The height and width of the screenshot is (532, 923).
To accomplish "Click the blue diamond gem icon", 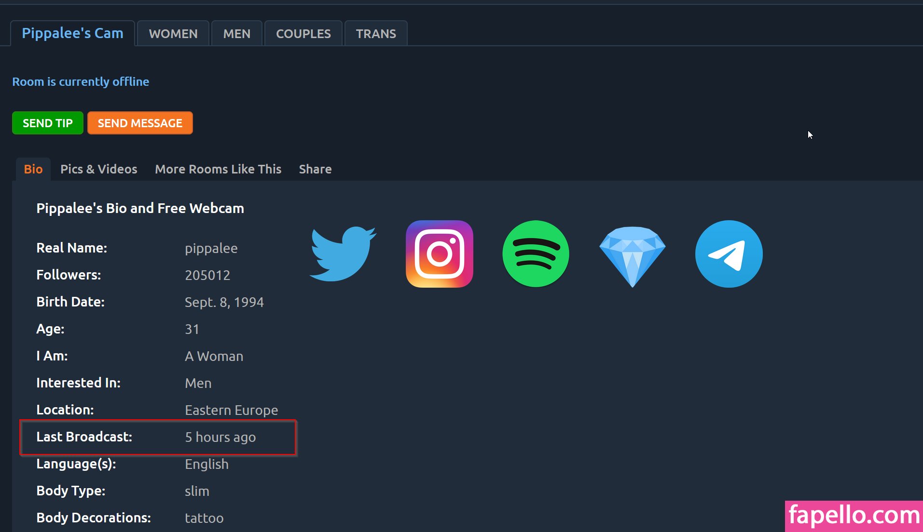I will coord(632,254).
